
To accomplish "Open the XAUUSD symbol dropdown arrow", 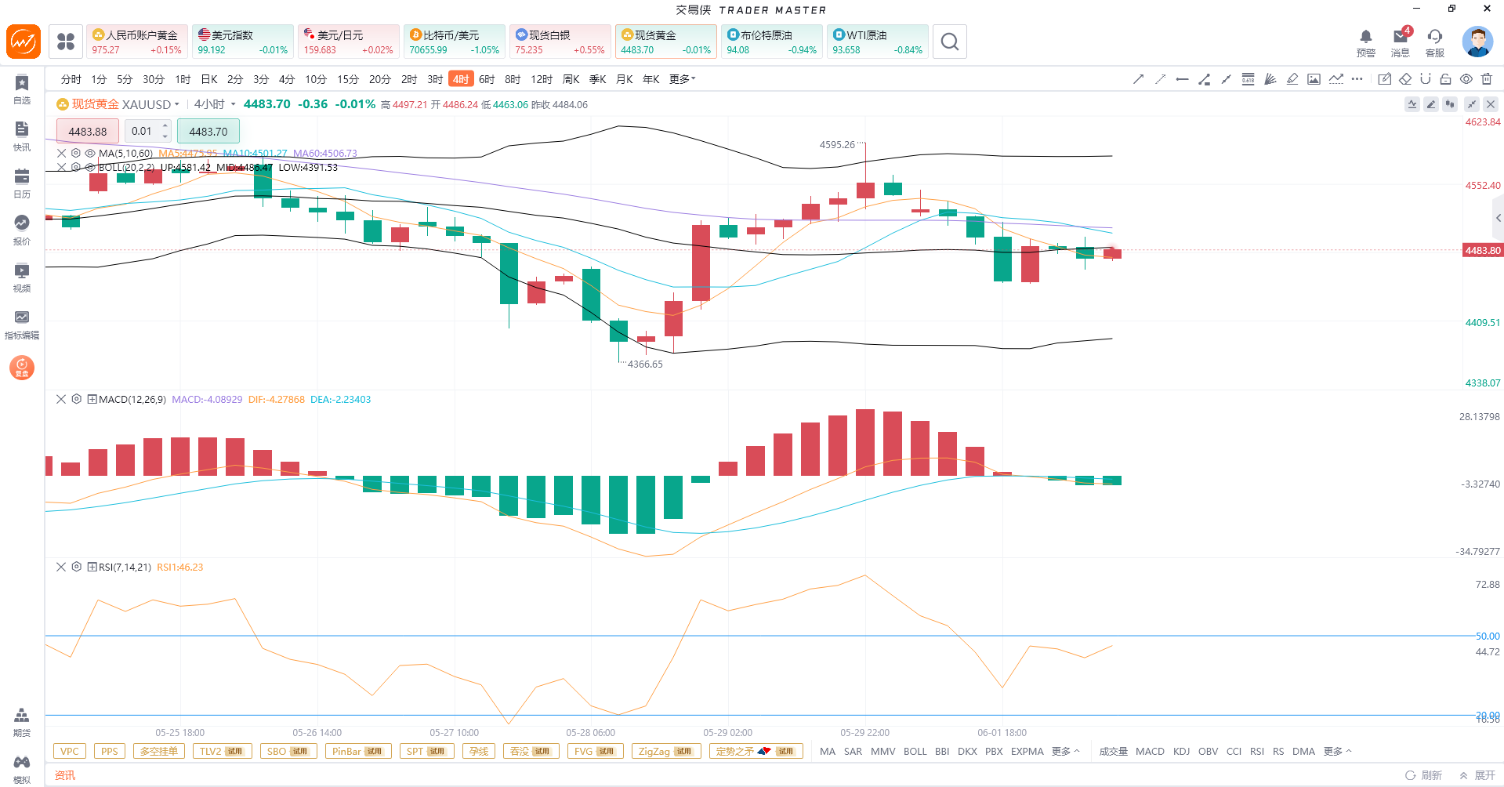I will [x=177, y=104].
